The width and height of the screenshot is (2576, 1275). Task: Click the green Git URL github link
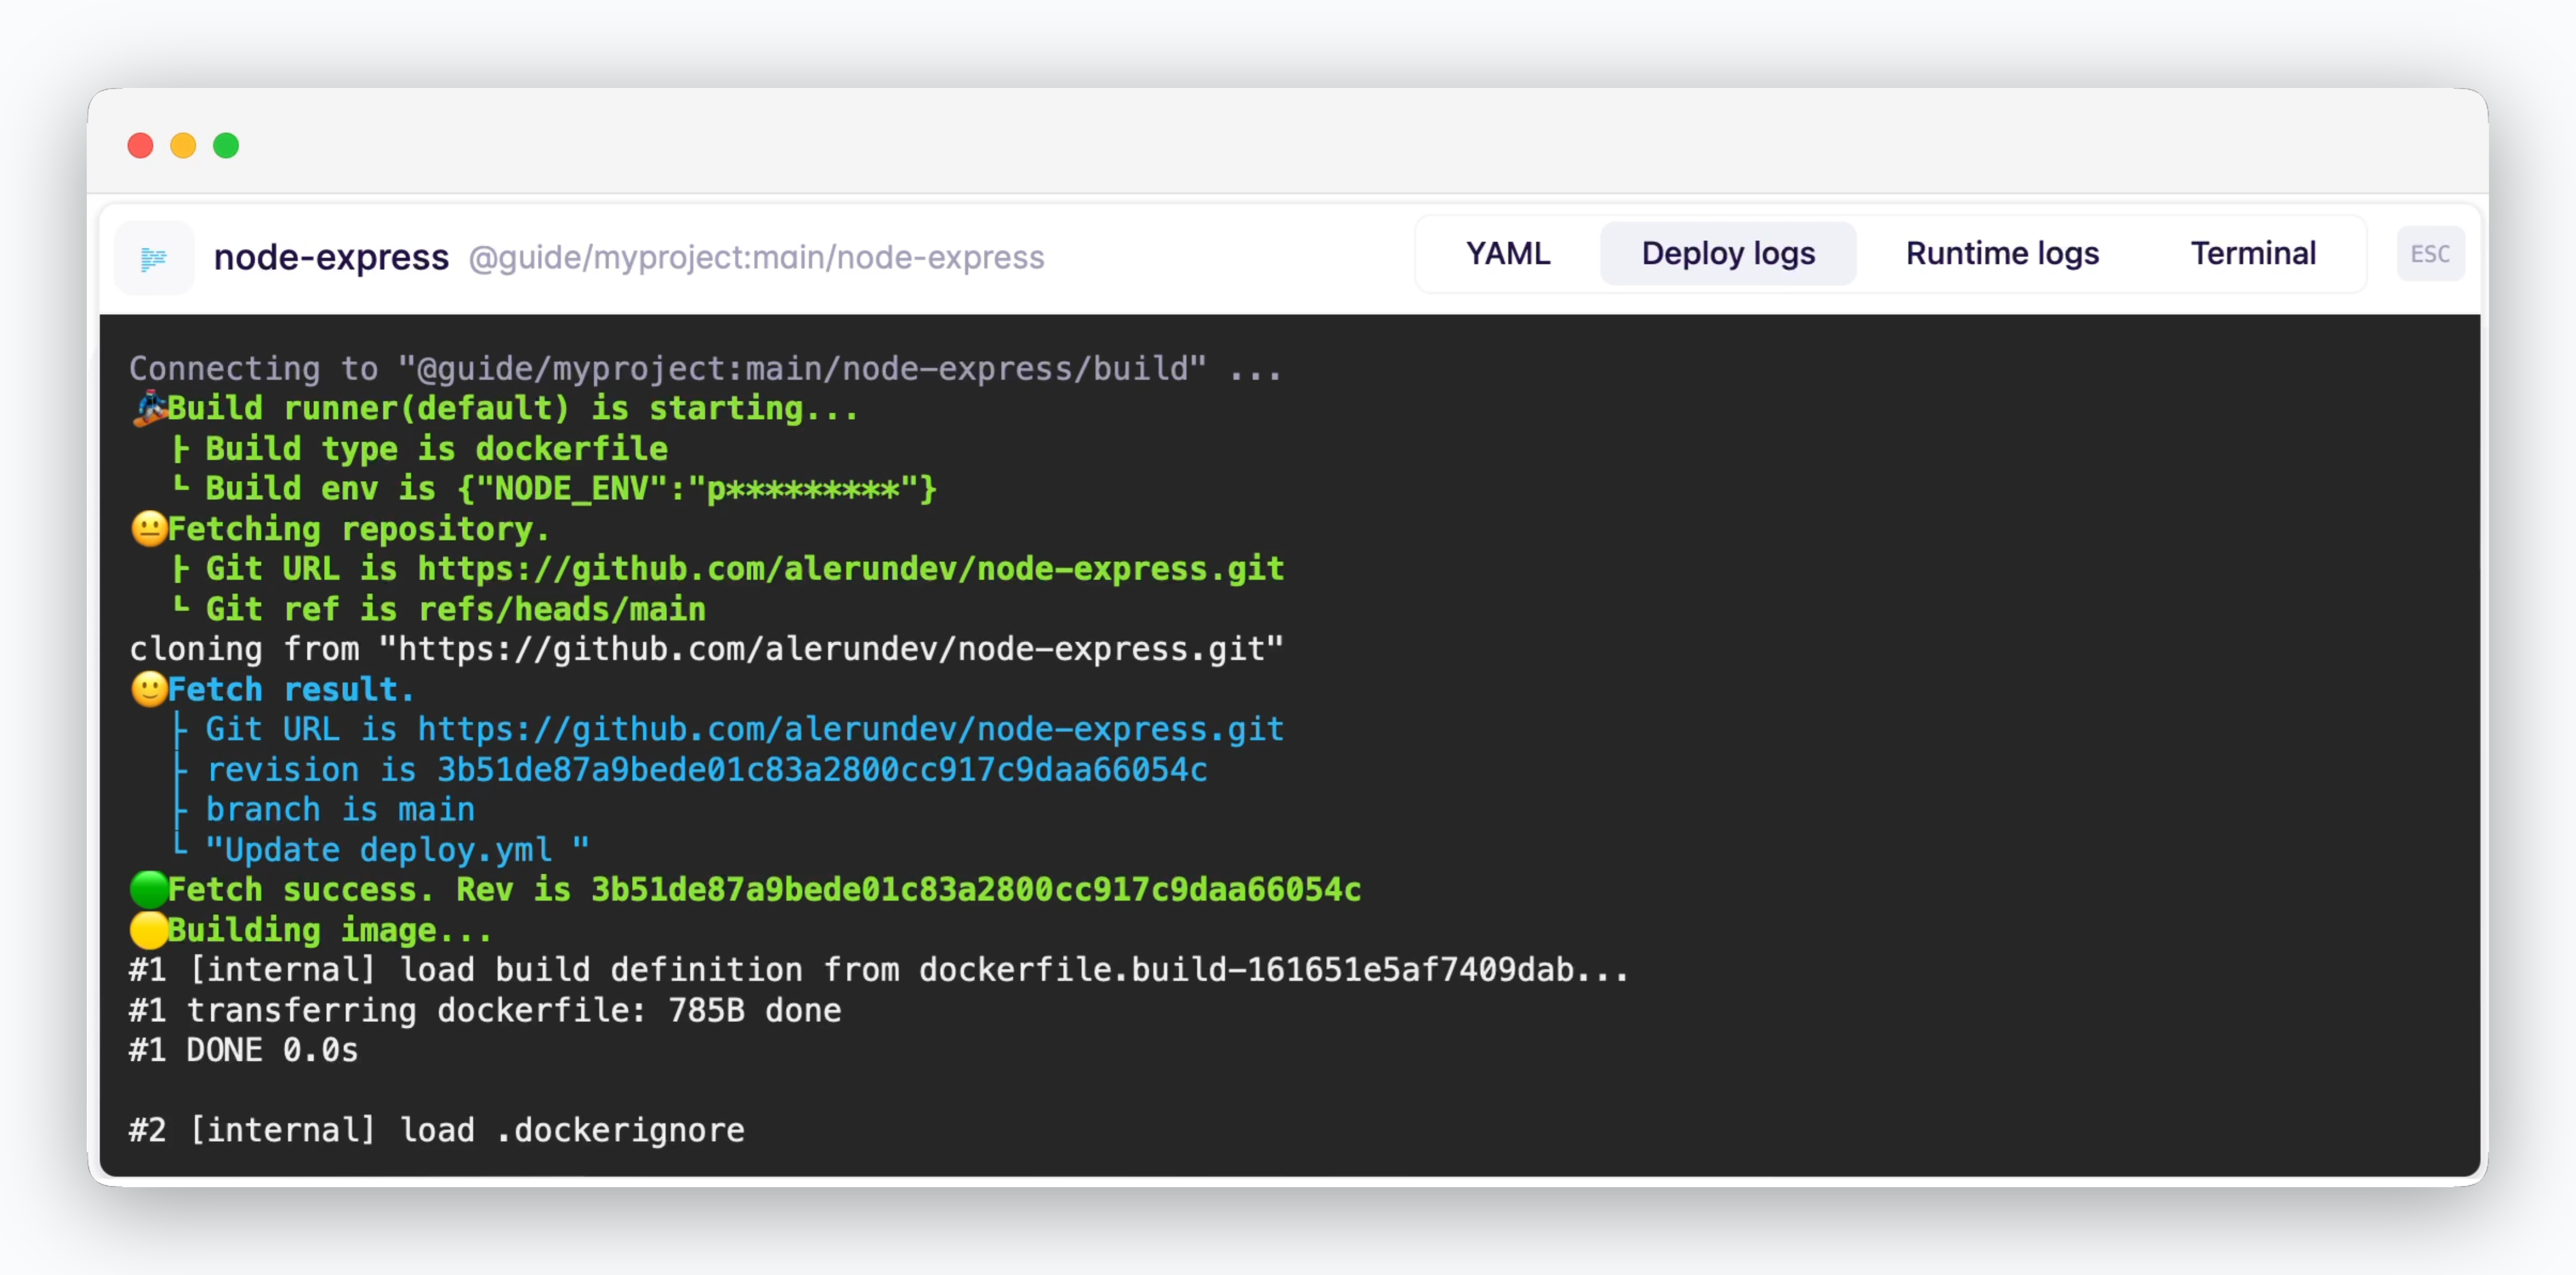point(851,568)
